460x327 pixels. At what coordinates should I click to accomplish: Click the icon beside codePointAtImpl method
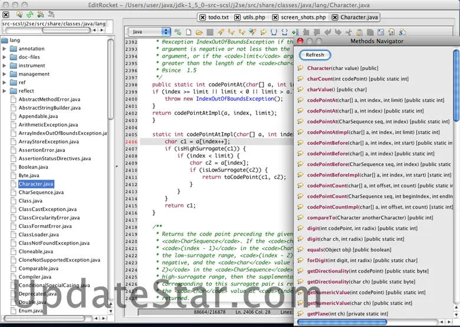pyautogui.click(x=300, y=133)
